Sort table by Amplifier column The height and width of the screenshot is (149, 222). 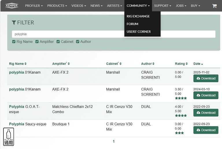(x=61, y=64)
